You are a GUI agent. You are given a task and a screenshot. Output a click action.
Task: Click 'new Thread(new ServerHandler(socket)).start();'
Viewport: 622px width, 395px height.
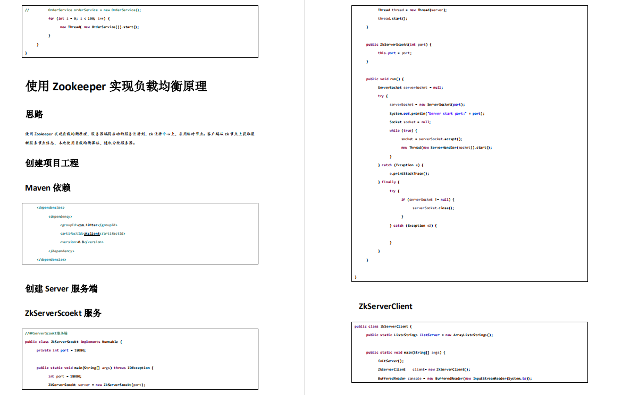446,148
